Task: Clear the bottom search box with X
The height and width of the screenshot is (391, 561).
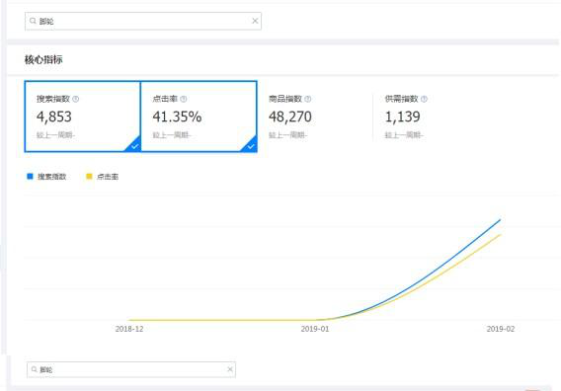Action: (x=230, y=369)
